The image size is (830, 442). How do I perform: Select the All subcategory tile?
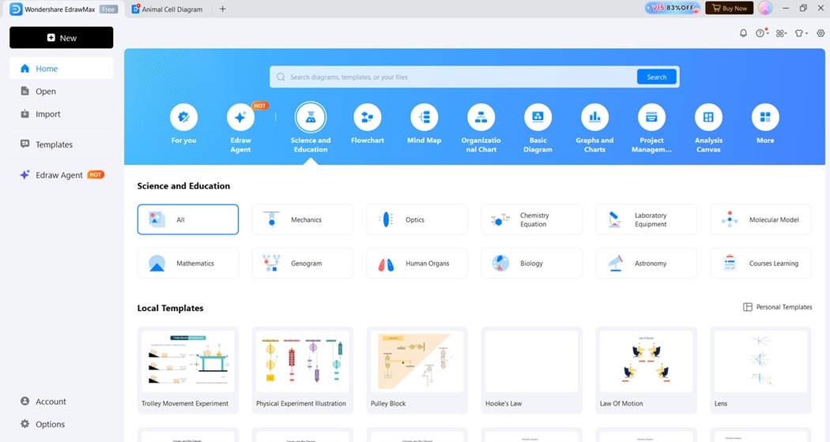tap(188, 219)
